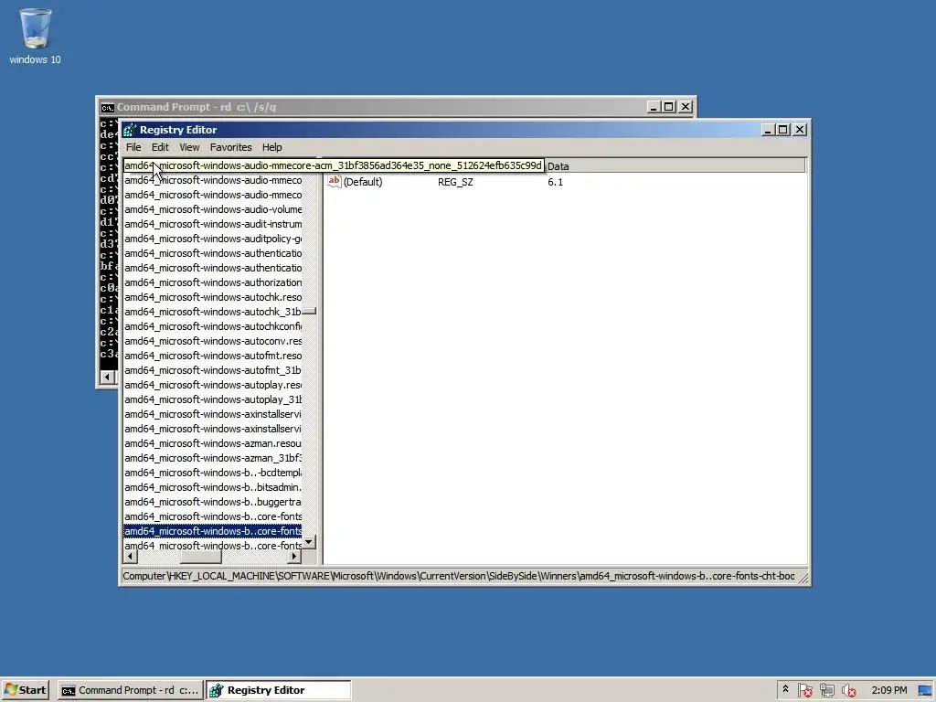936x702 pixels.
Task: Open the Favorites menu
Action: click(x=230, y=147)
